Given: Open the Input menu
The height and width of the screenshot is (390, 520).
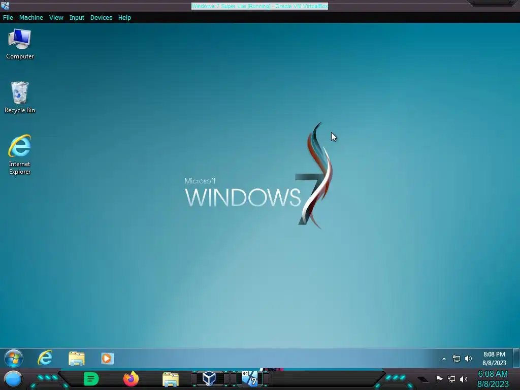Looking at the screenshot, I should click(77, 18).
